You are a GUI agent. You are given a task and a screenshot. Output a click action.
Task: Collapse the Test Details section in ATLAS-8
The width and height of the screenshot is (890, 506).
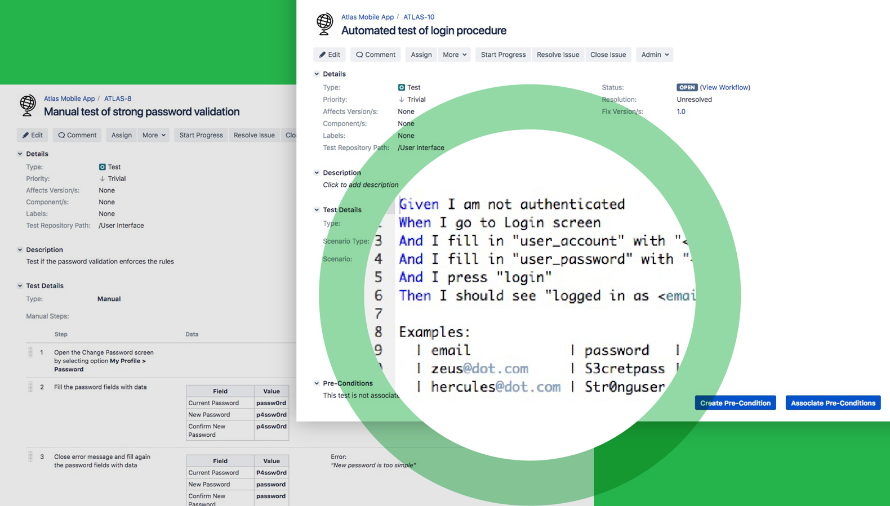coord(20,286)
